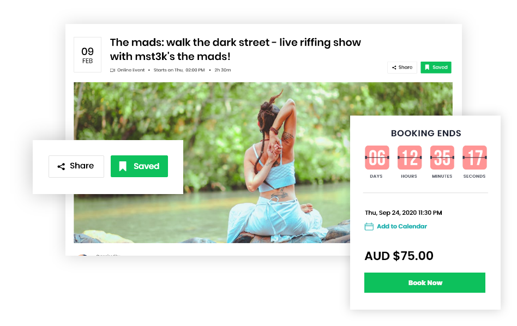Click the small share icon beside title

click(x=394, y=68)
